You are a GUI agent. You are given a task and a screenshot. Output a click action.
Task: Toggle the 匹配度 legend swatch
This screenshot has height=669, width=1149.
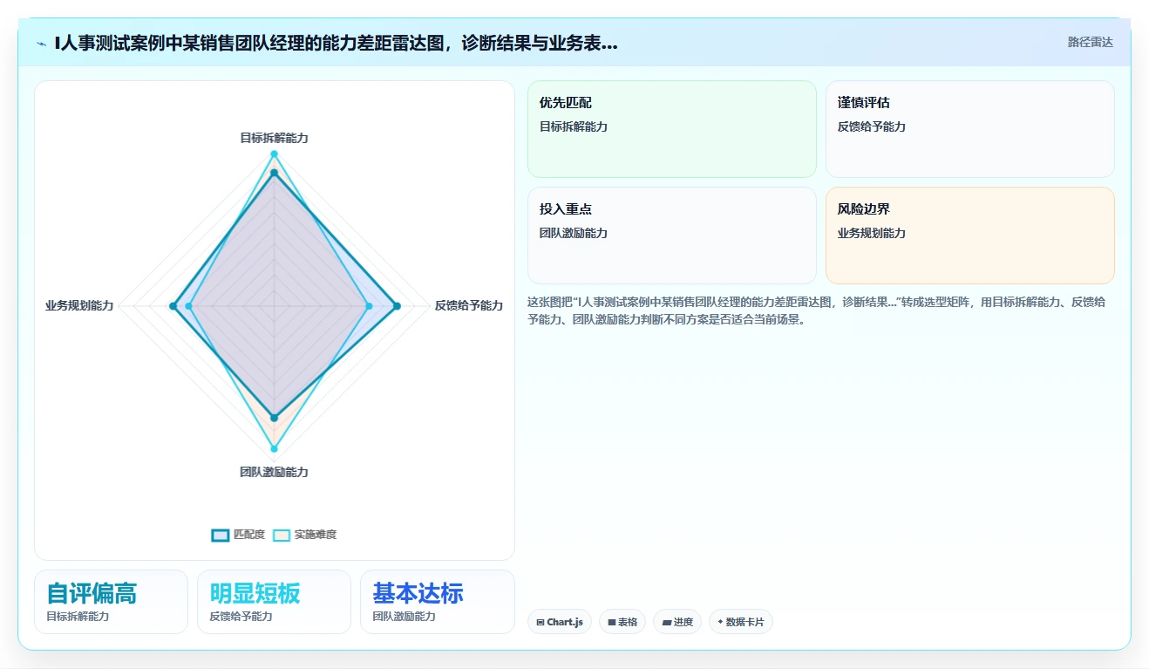pyautogui.click(x=221, y=535)
